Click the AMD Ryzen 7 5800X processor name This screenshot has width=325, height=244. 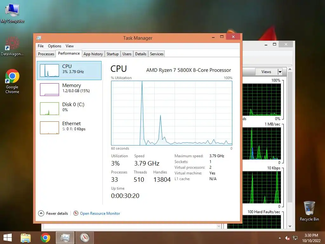coord(189,70)
